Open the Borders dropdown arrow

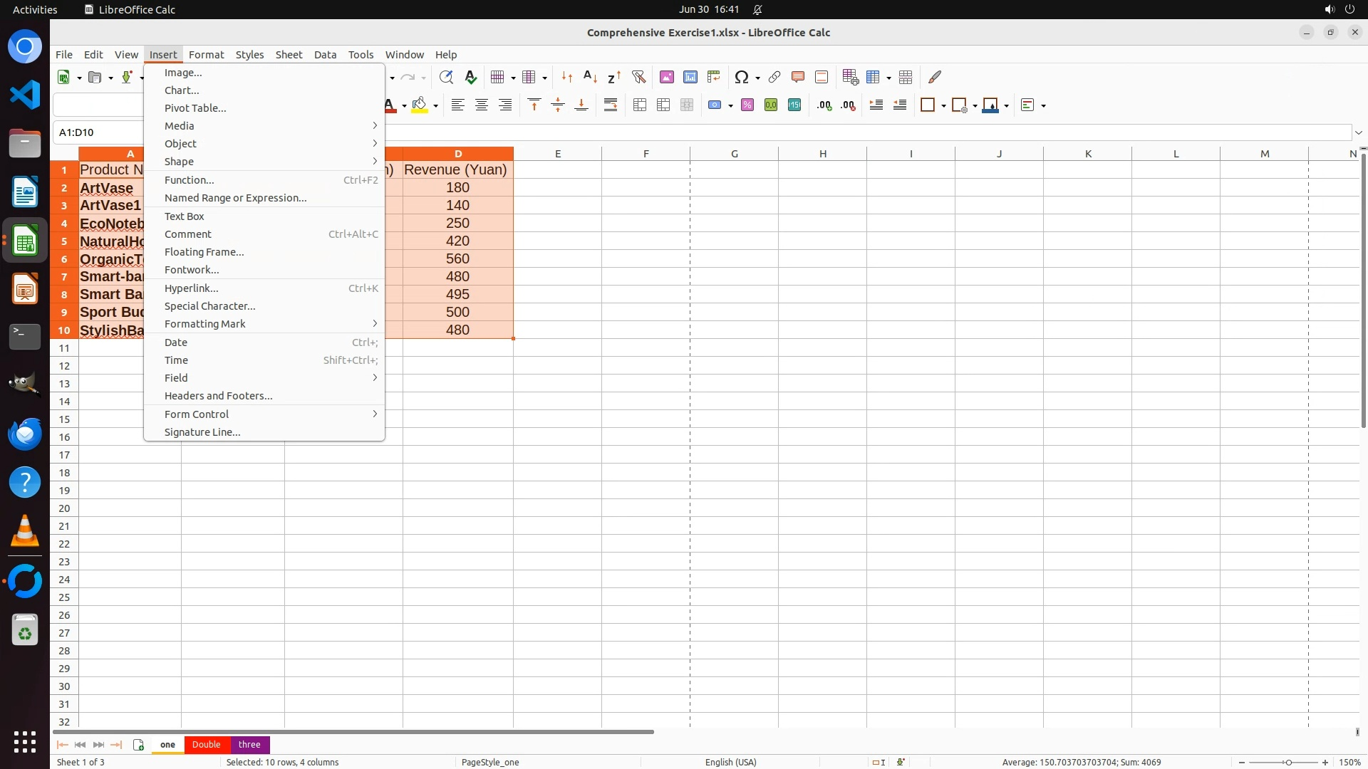pos(943,105)
